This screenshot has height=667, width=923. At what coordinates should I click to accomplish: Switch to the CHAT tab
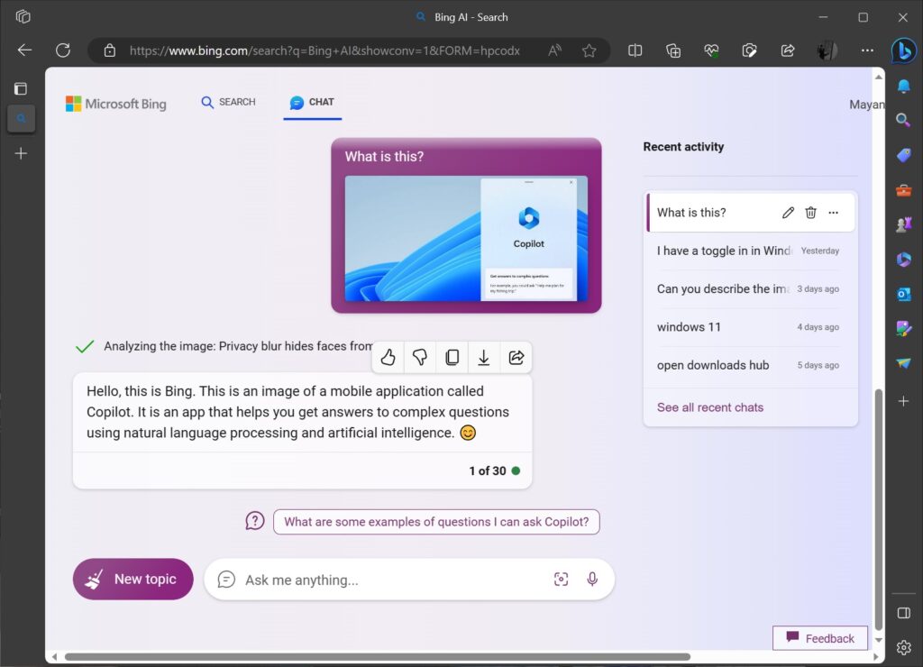[312, 102]
